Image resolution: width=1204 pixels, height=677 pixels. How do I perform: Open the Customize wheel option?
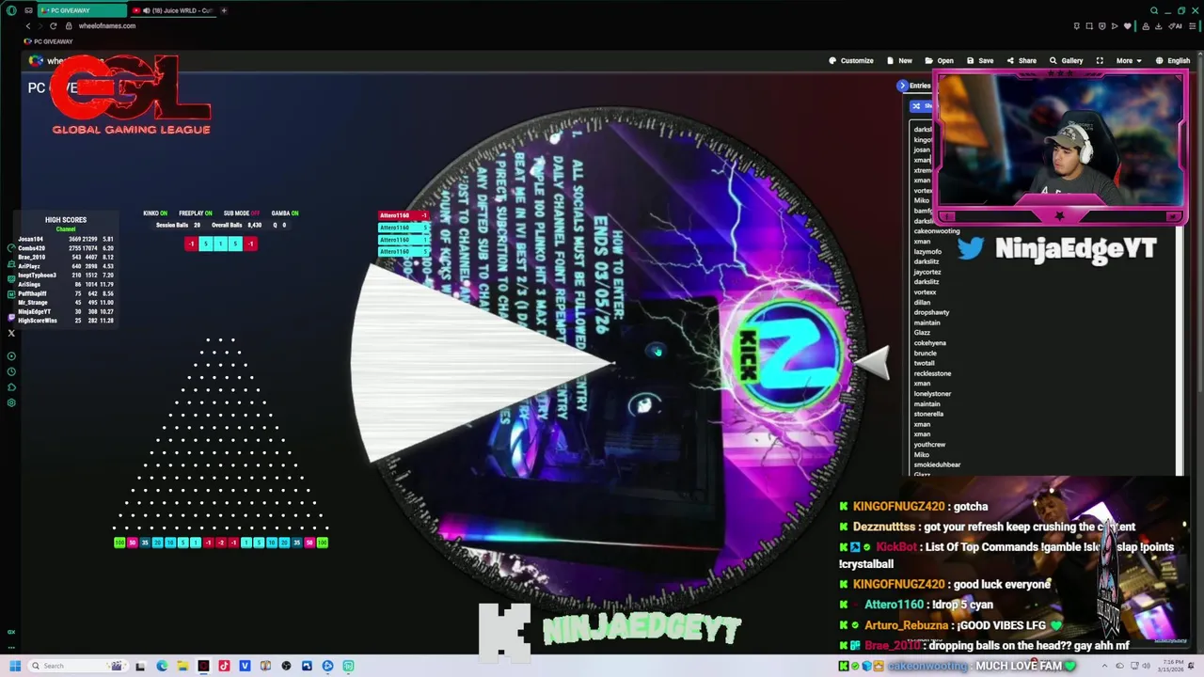pyautogui.click(x=851, y=60)
